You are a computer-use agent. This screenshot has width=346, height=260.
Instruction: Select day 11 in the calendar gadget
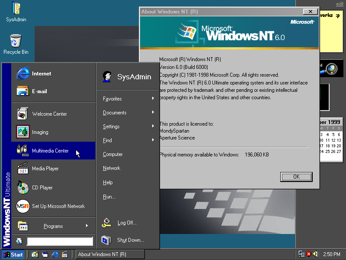tap(327, 140)
